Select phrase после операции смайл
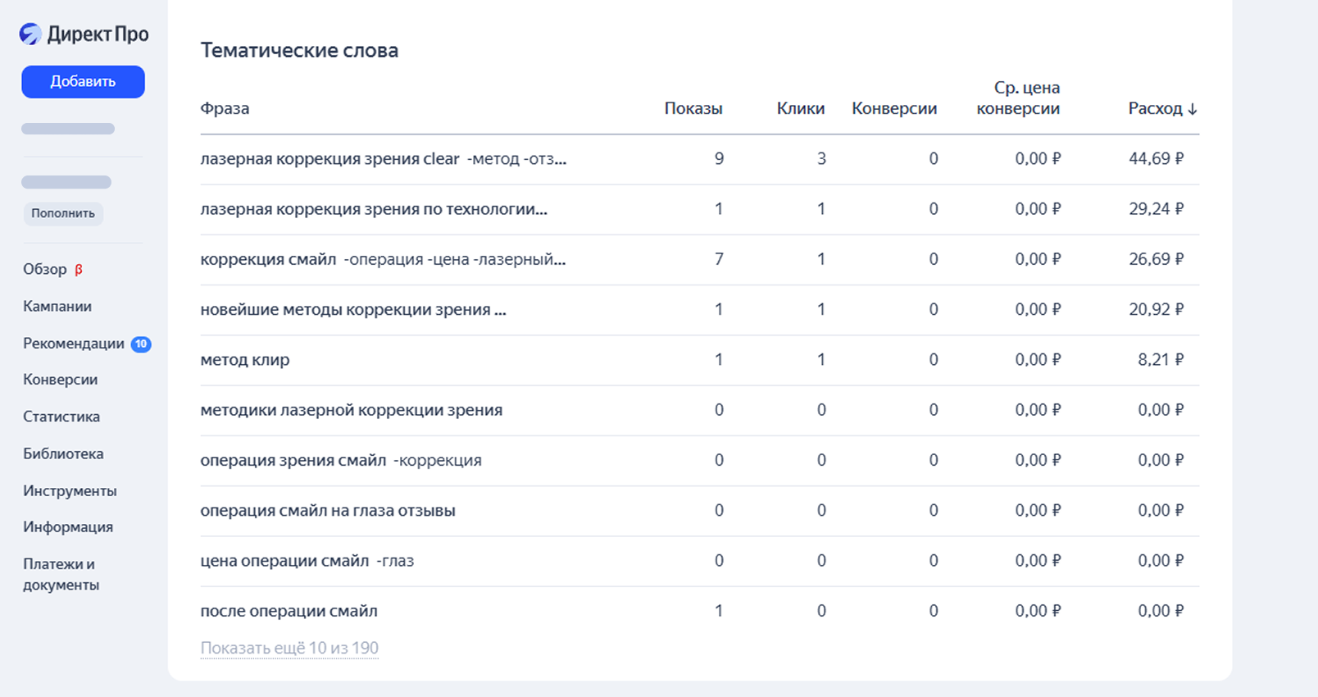The width and height of the screenshot is (1318, 697). 289,611
